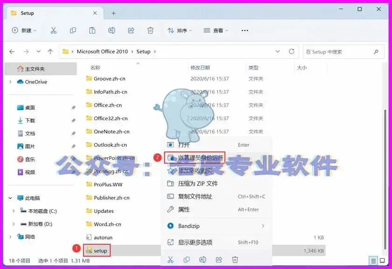Open the three-dot more options menu

pyautogui.click(x=245, y=30)
